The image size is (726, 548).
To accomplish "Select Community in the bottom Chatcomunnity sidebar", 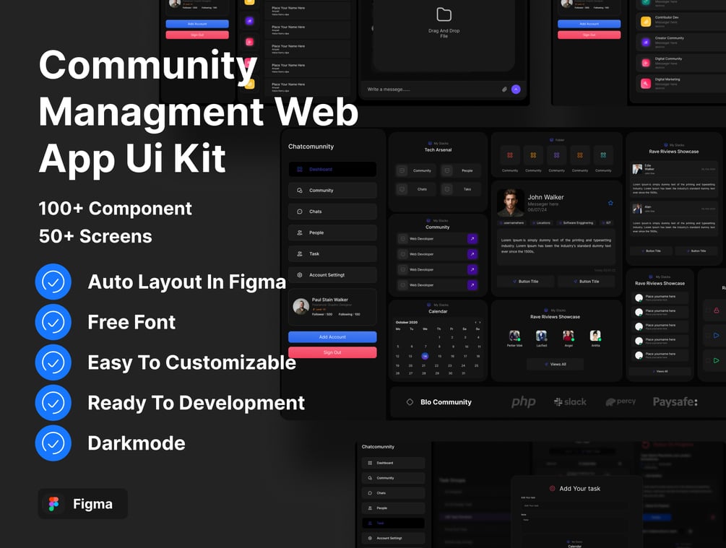I will 393,478.
